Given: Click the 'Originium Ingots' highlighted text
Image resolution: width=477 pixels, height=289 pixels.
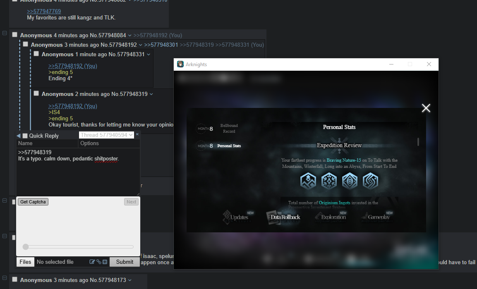Looking at the screenshot, I should pos(334,203).
